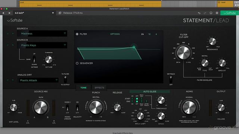Click the round info icon in top bar
This screenshot has width=239, height=134.
click(211, 13)
